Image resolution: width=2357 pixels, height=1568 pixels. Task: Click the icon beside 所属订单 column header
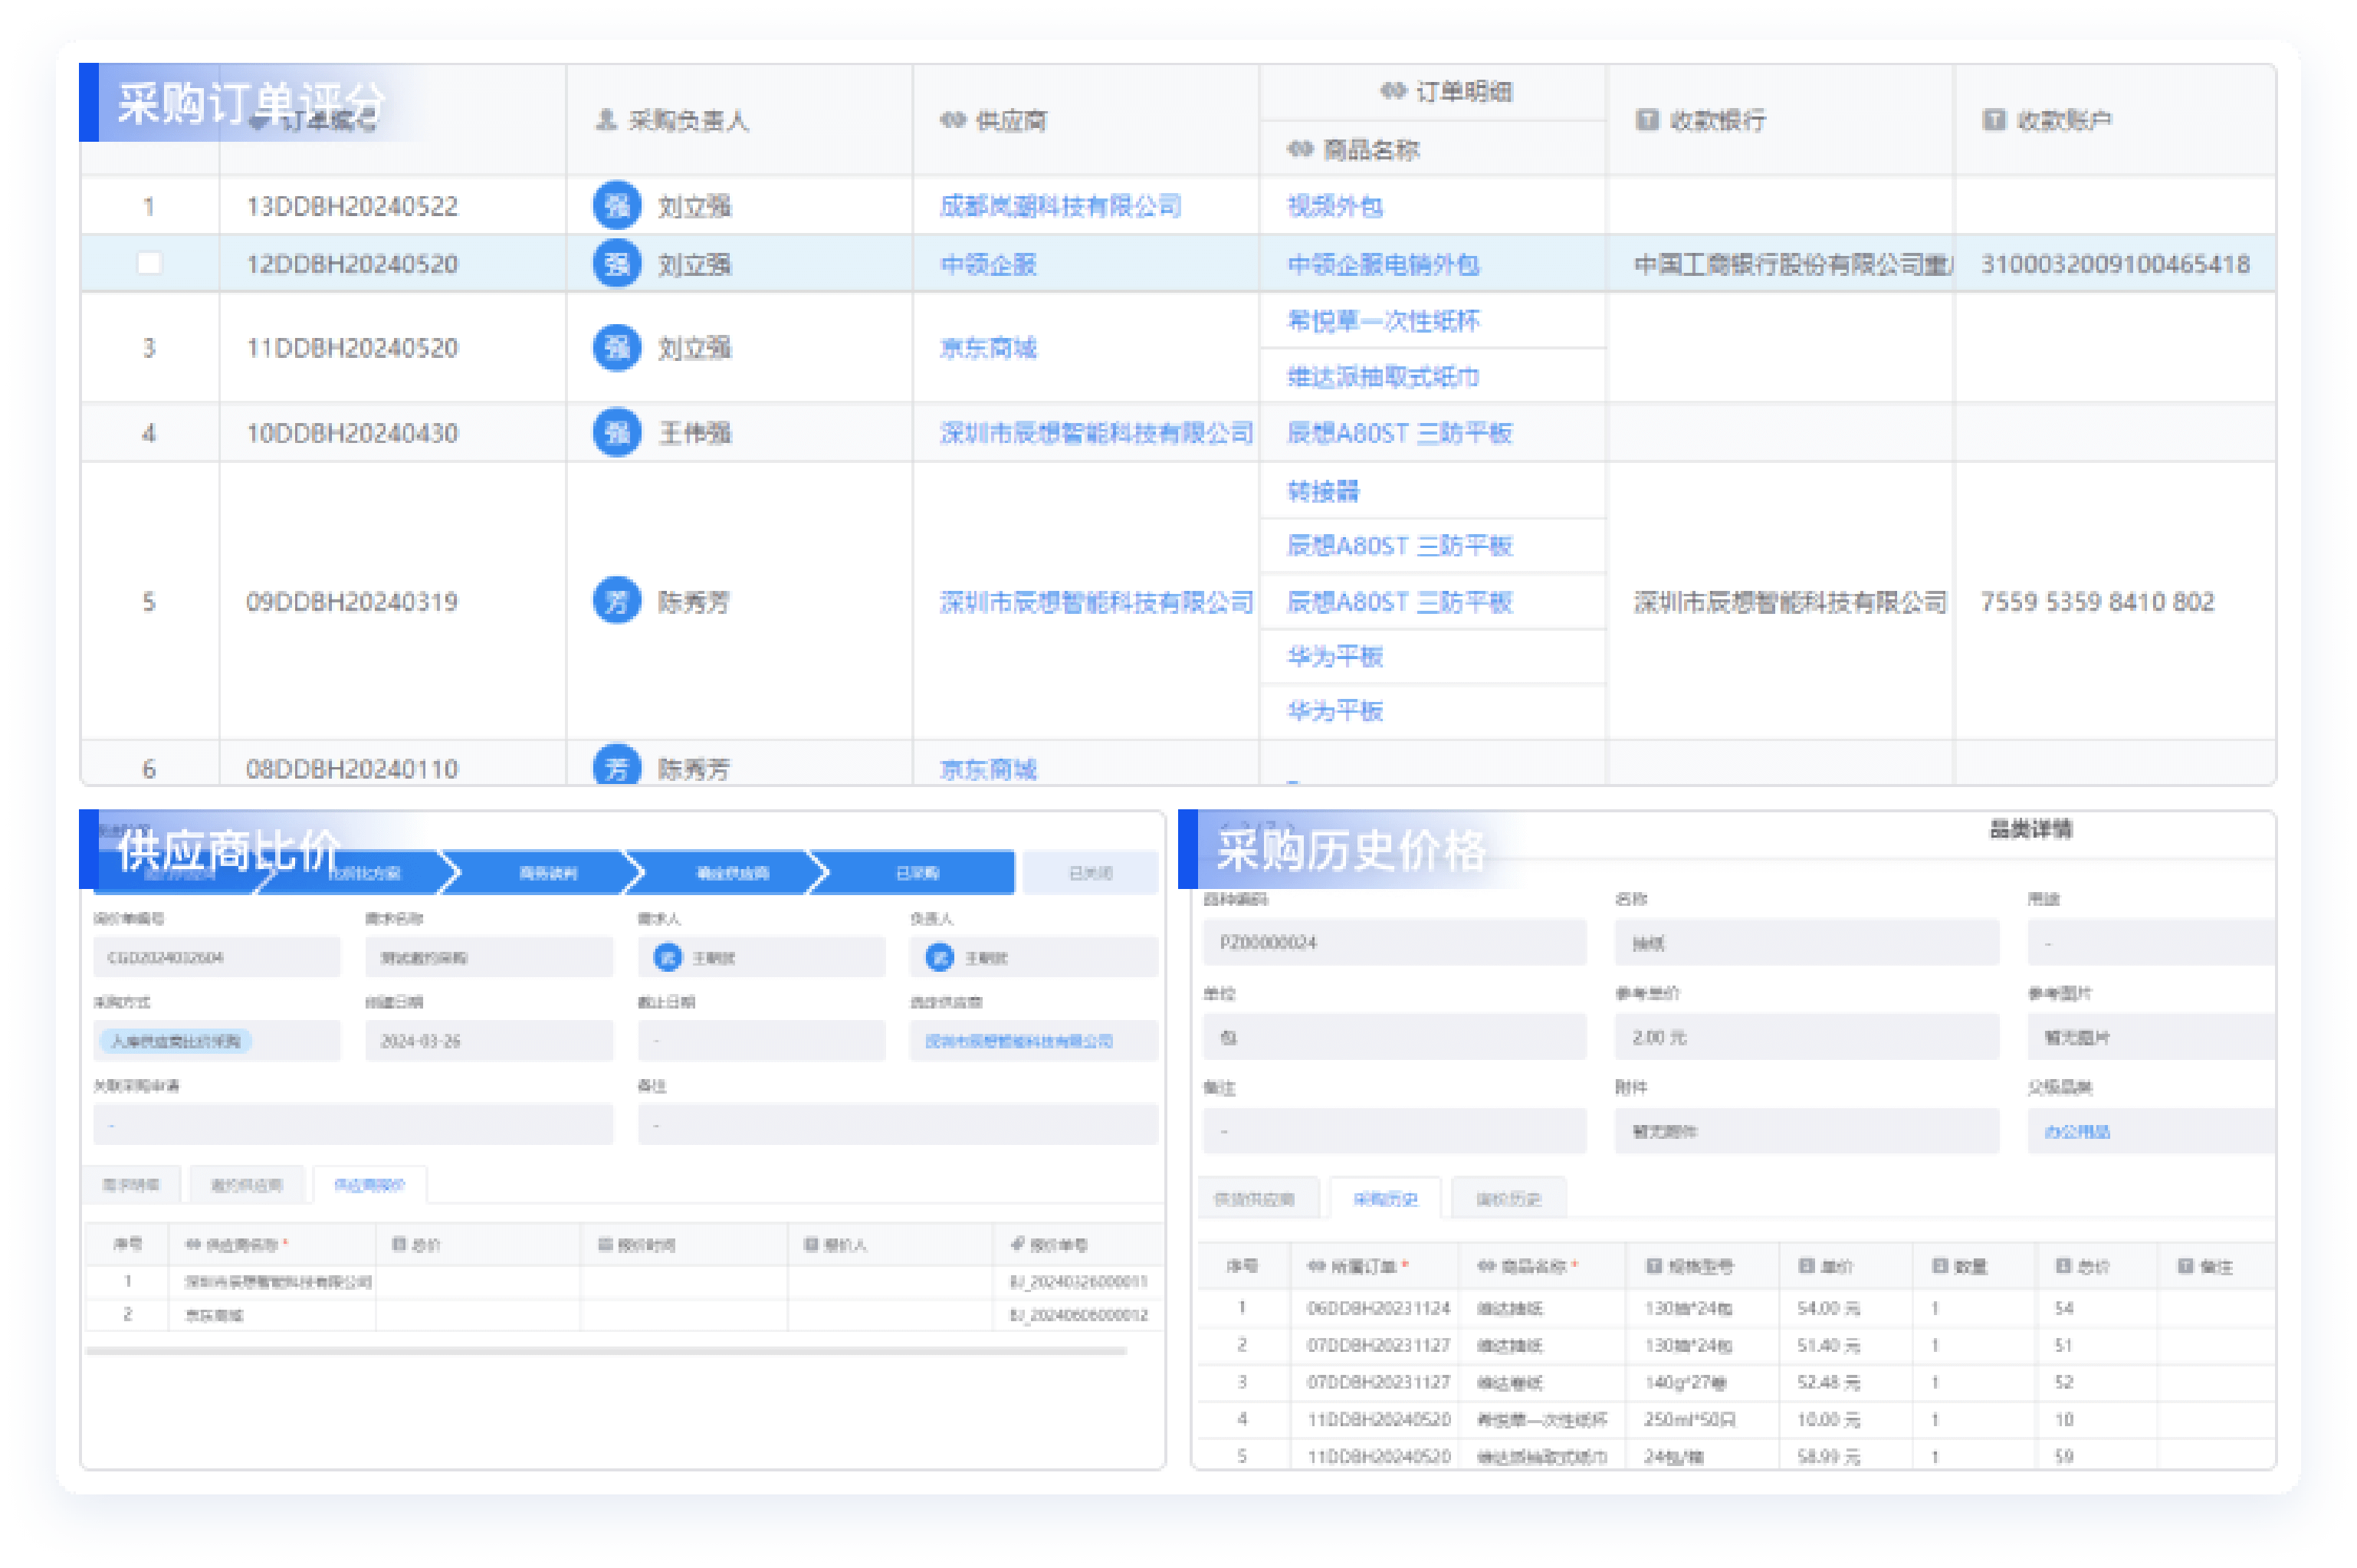1316,1266
